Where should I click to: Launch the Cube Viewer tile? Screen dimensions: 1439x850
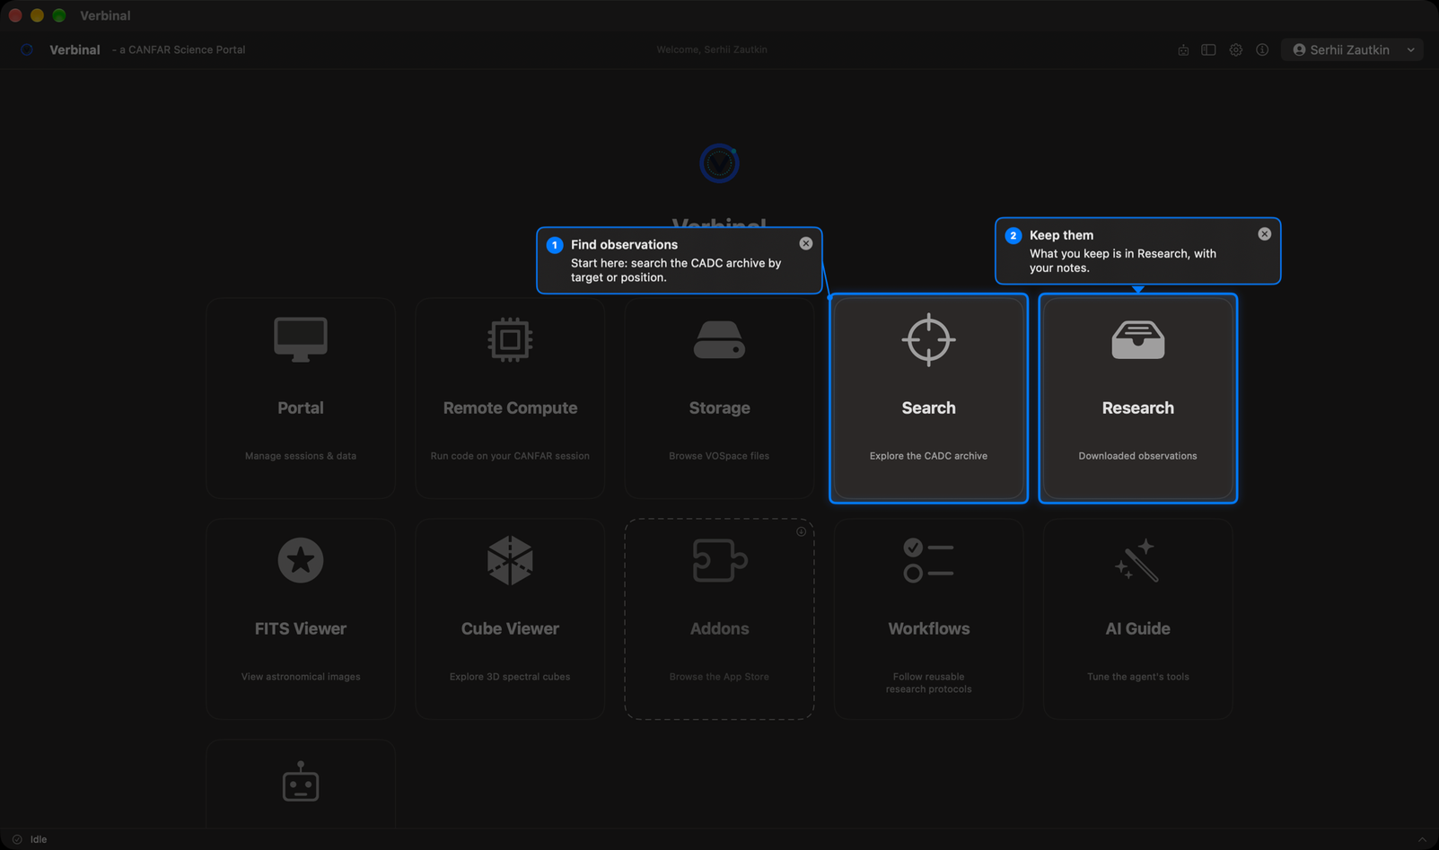(510, 619)
